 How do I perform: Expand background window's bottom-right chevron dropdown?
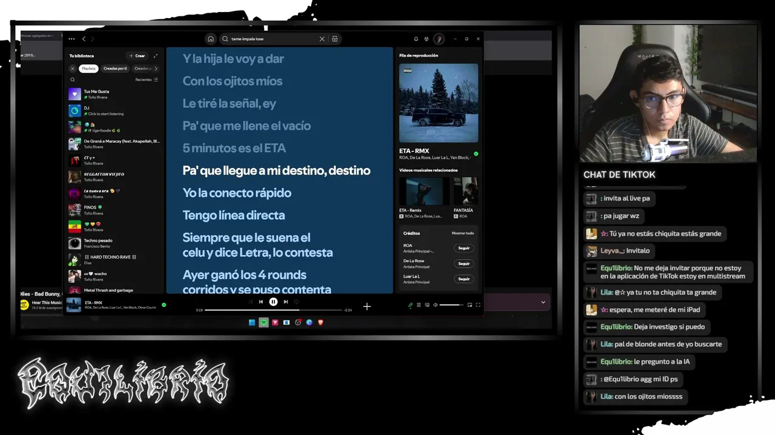tap(543, 302)
